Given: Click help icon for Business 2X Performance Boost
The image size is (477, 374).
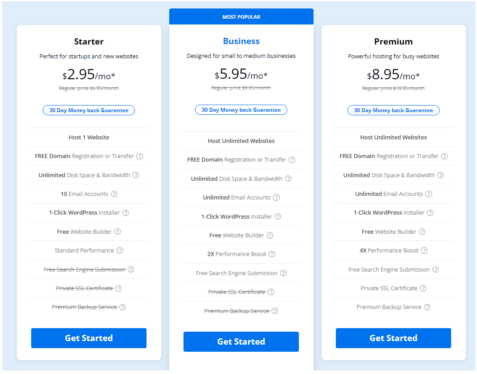Looking at the screenshot, I should click(x=272, y=254).
